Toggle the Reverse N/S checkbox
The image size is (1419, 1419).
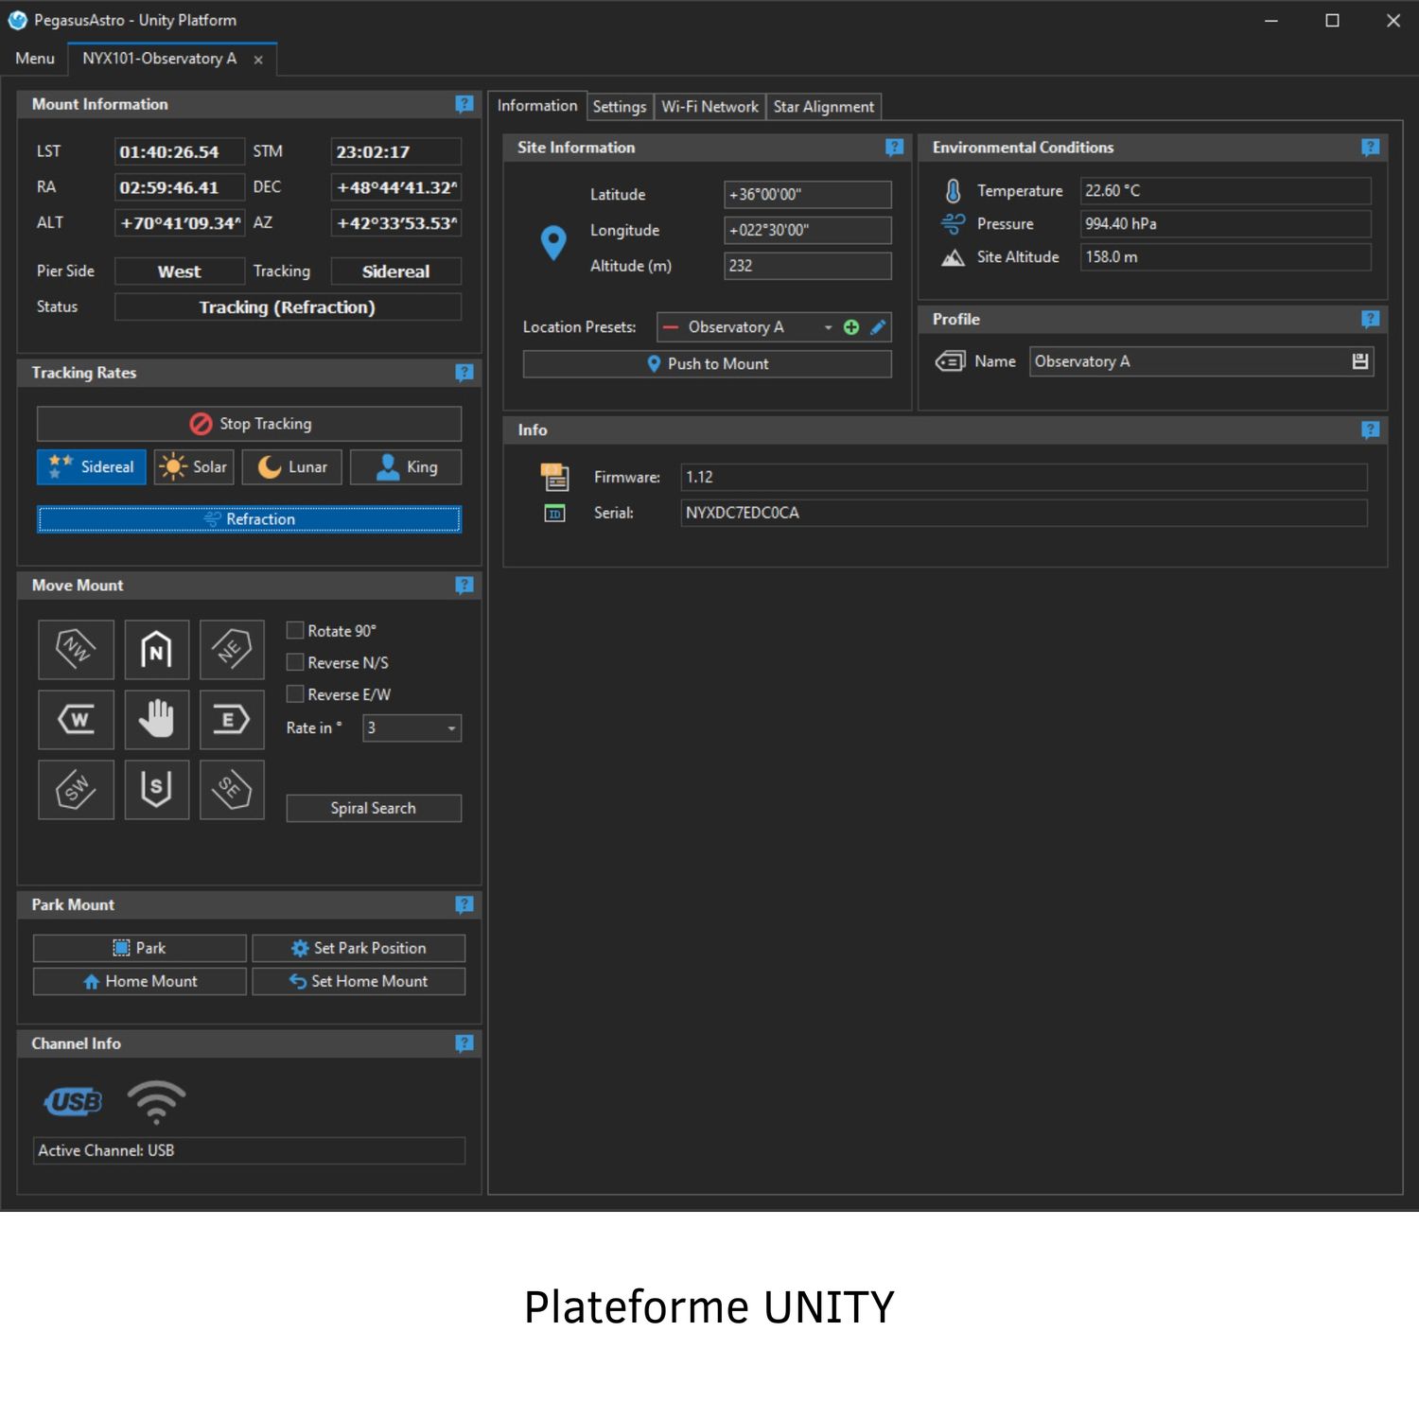pos(295,662)
